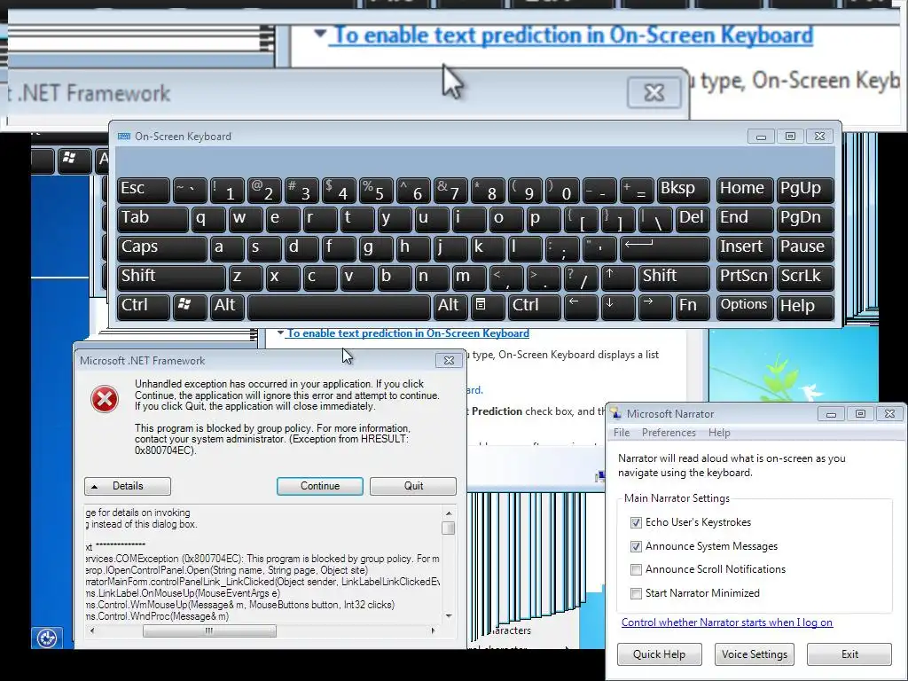Click up scroll arrow in exception details box

tap(448, 513)
